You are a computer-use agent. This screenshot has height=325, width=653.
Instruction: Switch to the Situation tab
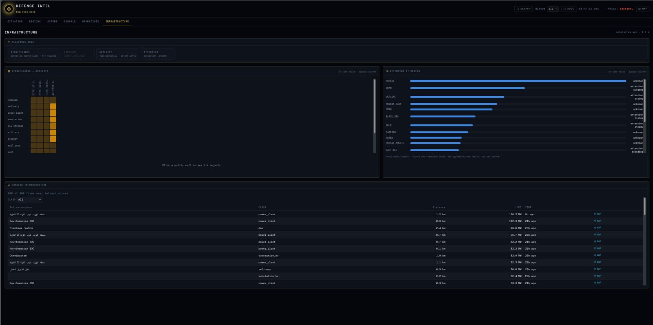pyautogui.click(x=15, y=22)
